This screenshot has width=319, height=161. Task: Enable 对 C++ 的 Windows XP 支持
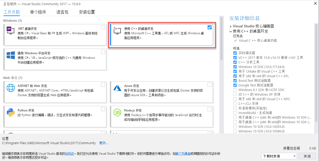tap(235, 94)
